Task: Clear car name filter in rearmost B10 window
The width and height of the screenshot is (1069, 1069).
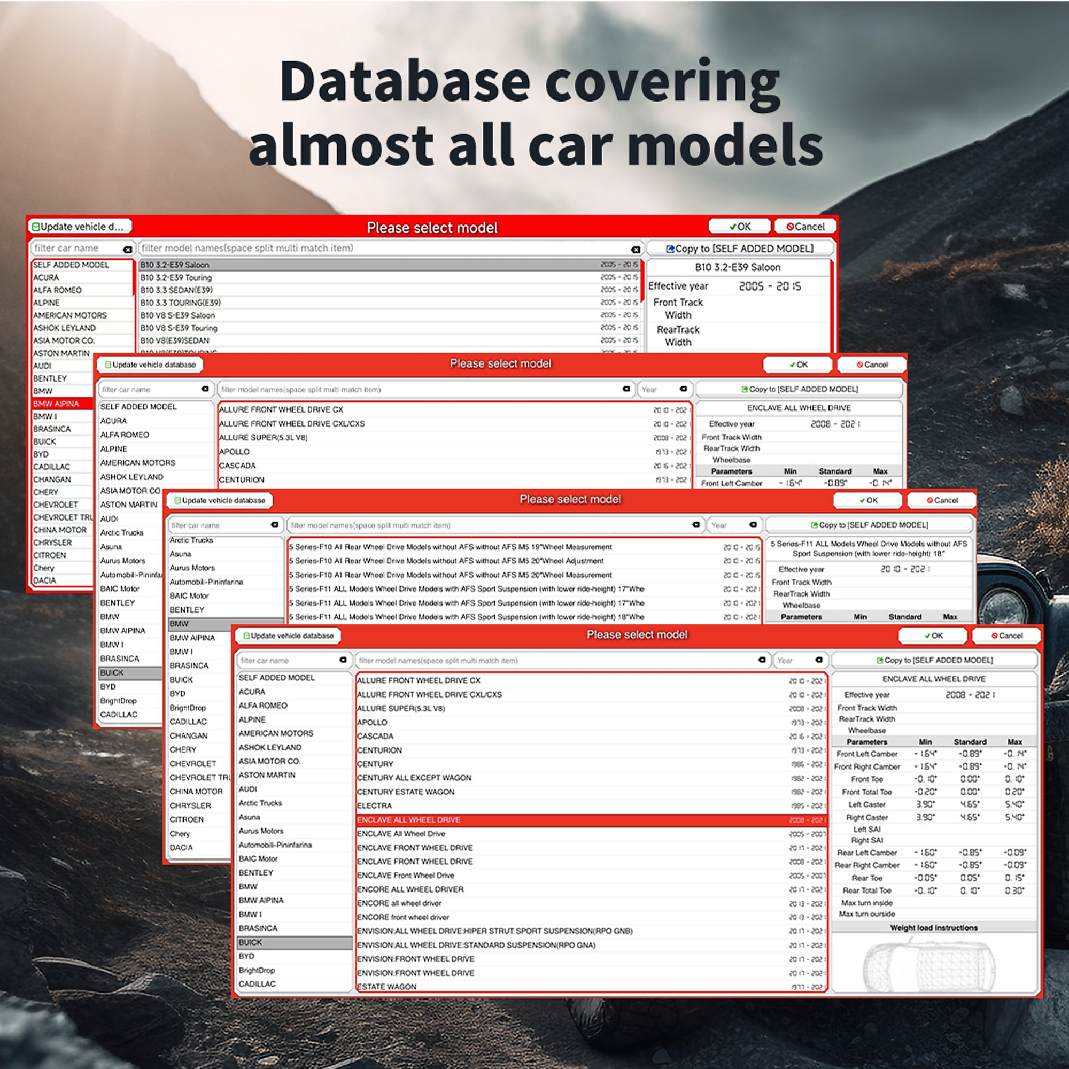Action: 127,250
